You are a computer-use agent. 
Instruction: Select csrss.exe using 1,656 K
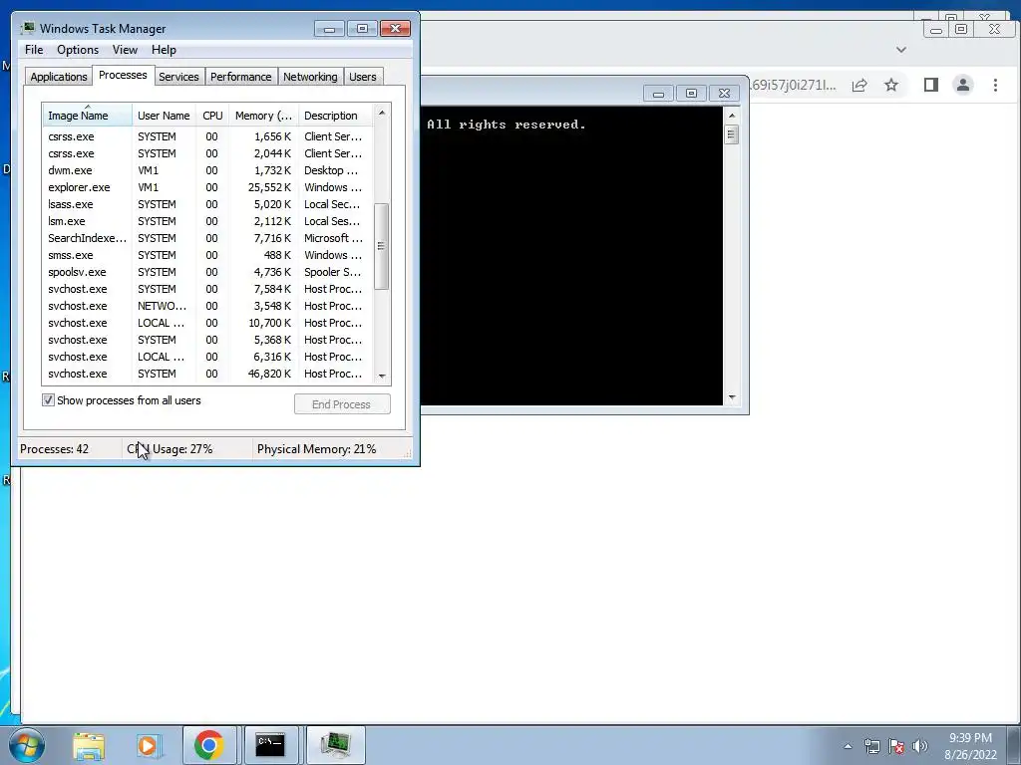[207, 136]
